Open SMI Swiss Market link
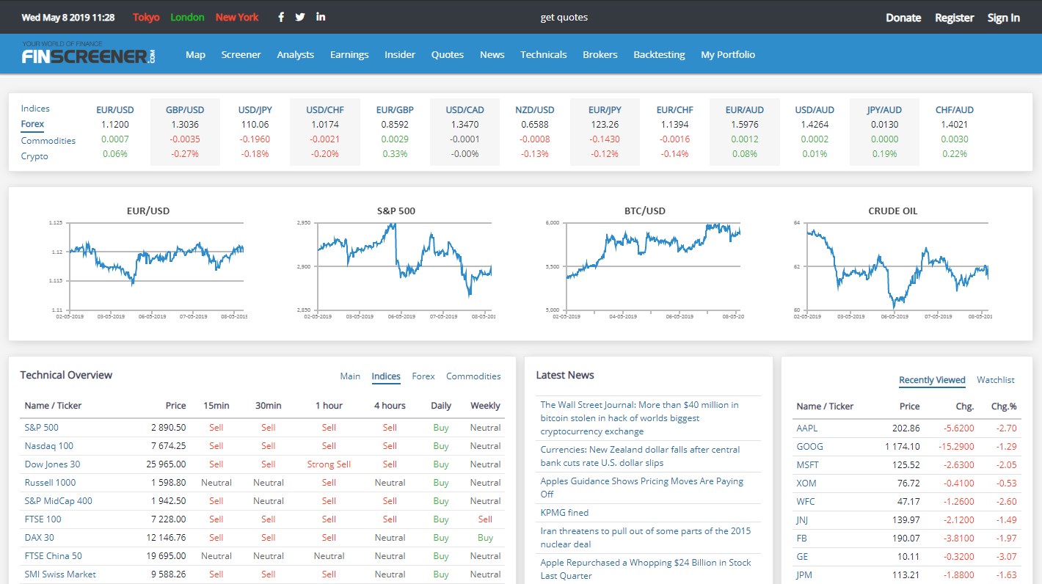Image resolution: width=1042 pixels, height=584 pixels. [x=60, y=574]
